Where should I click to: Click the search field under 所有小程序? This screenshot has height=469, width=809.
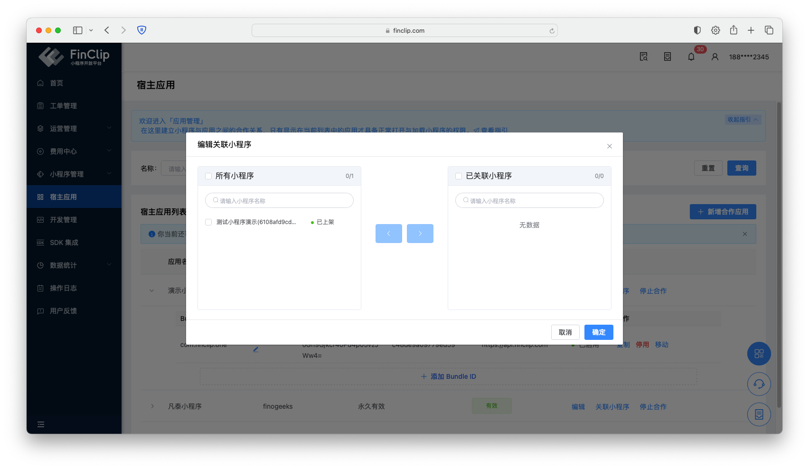279,201
